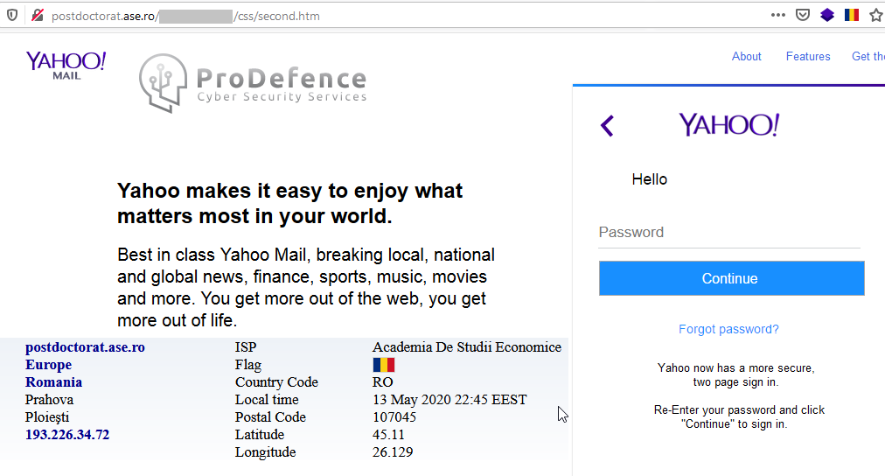
Task: Click the Best in class Yahoo Mail paragraph
Action: (305, 287)
